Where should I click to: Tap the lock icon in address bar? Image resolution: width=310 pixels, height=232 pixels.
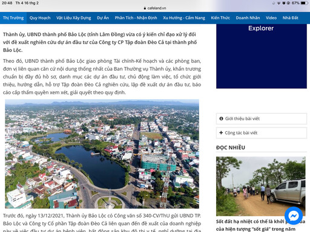point(145,8)
